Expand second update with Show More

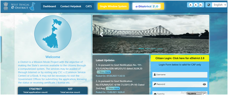(x=113, y=88)
